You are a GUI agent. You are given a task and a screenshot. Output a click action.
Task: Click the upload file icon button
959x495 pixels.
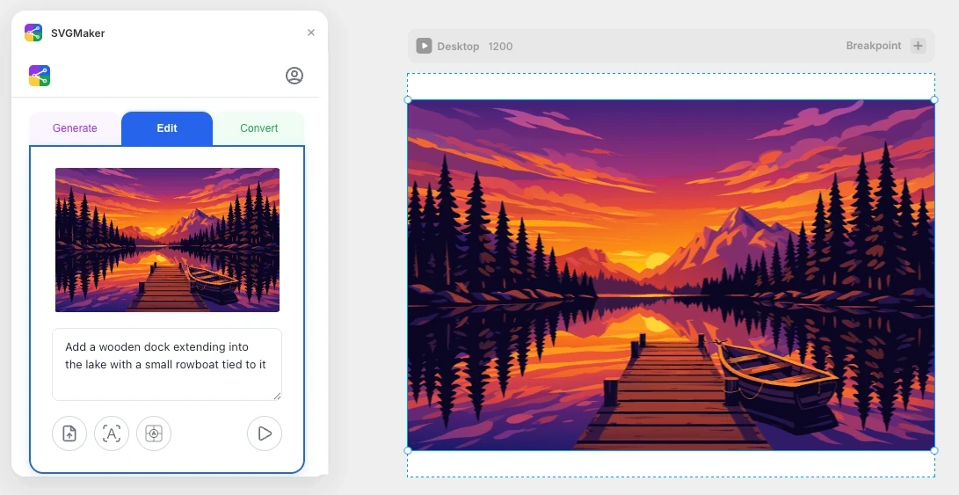tap(69, 433)
